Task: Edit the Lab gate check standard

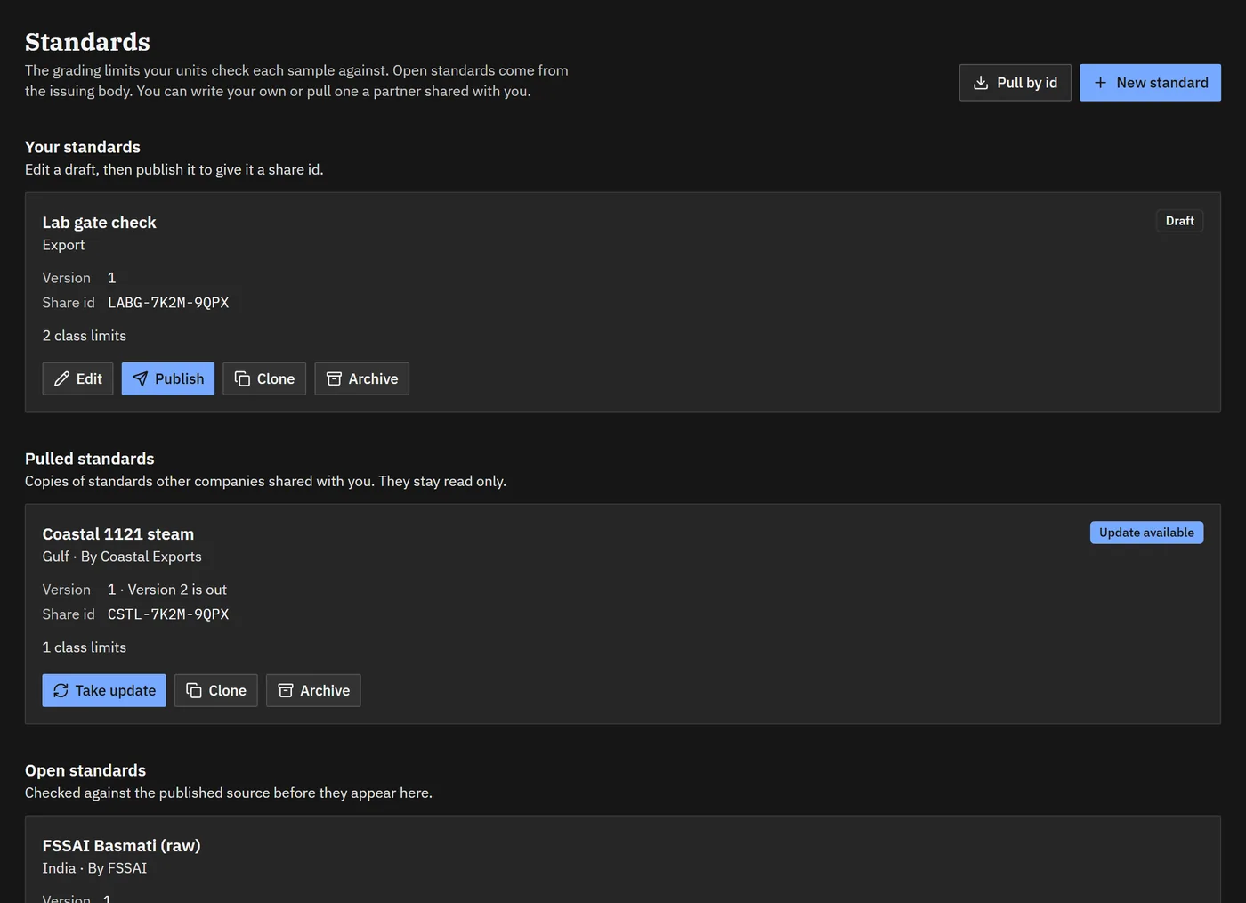Action: click(77, 379)
